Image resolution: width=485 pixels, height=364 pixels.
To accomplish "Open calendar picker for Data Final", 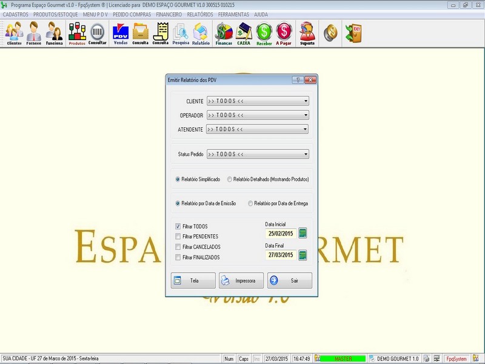I will click(303, 255).
